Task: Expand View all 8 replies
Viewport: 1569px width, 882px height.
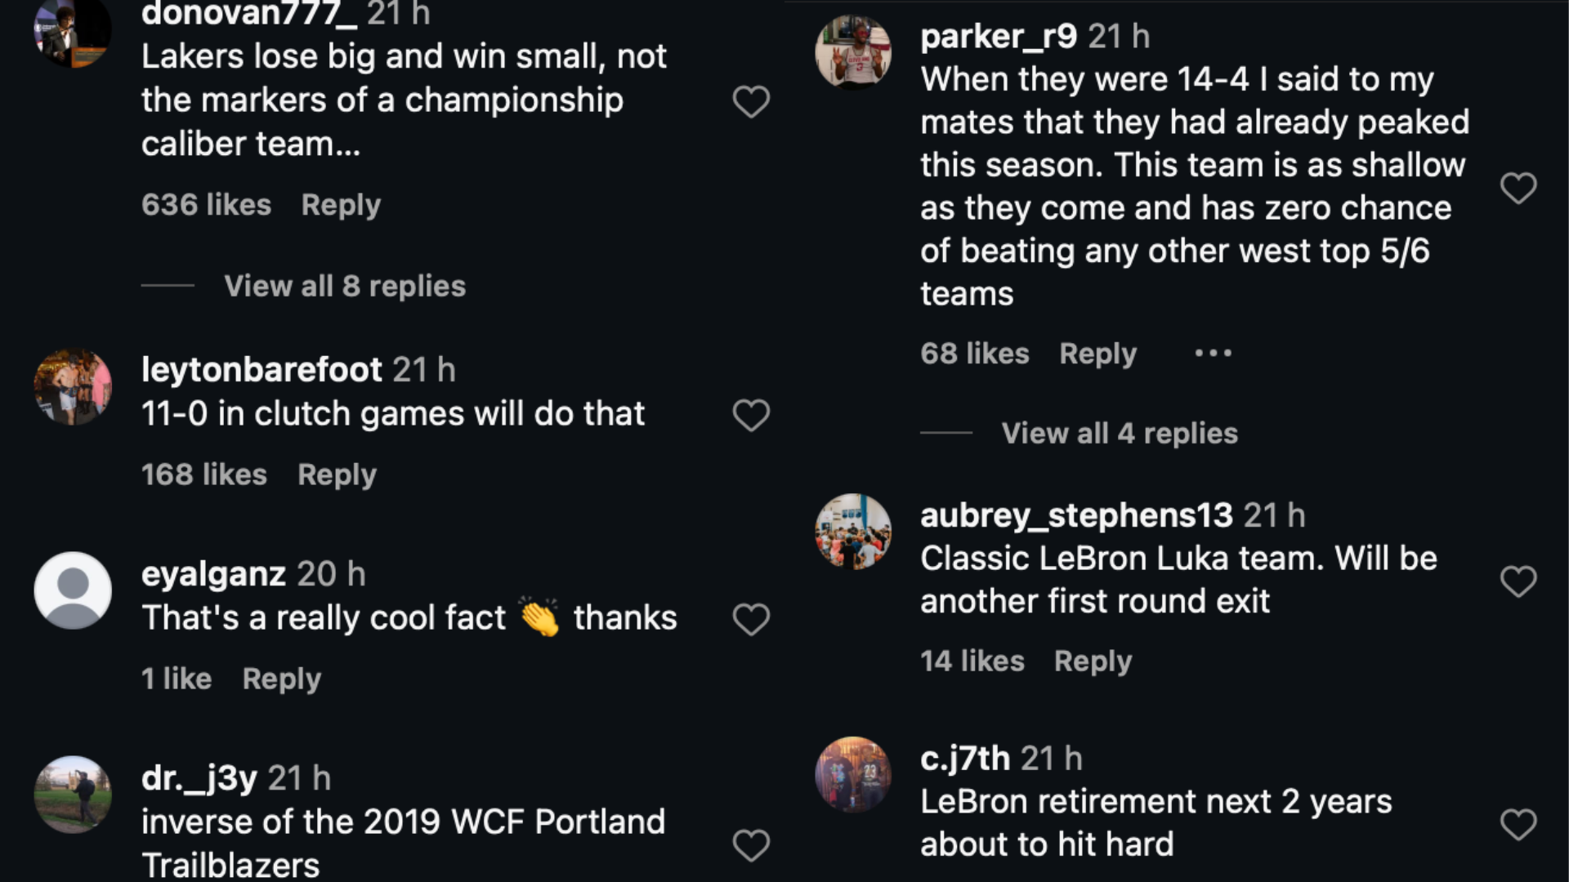Action: coord(345,286)
